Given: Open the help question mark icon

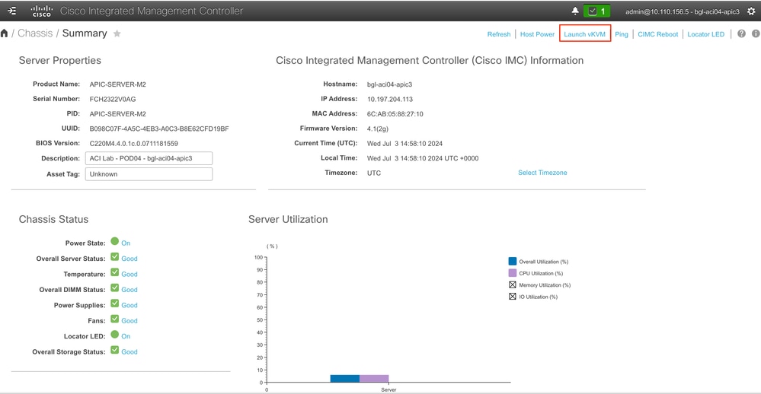Looking at the screenshot, I should 741,34.
